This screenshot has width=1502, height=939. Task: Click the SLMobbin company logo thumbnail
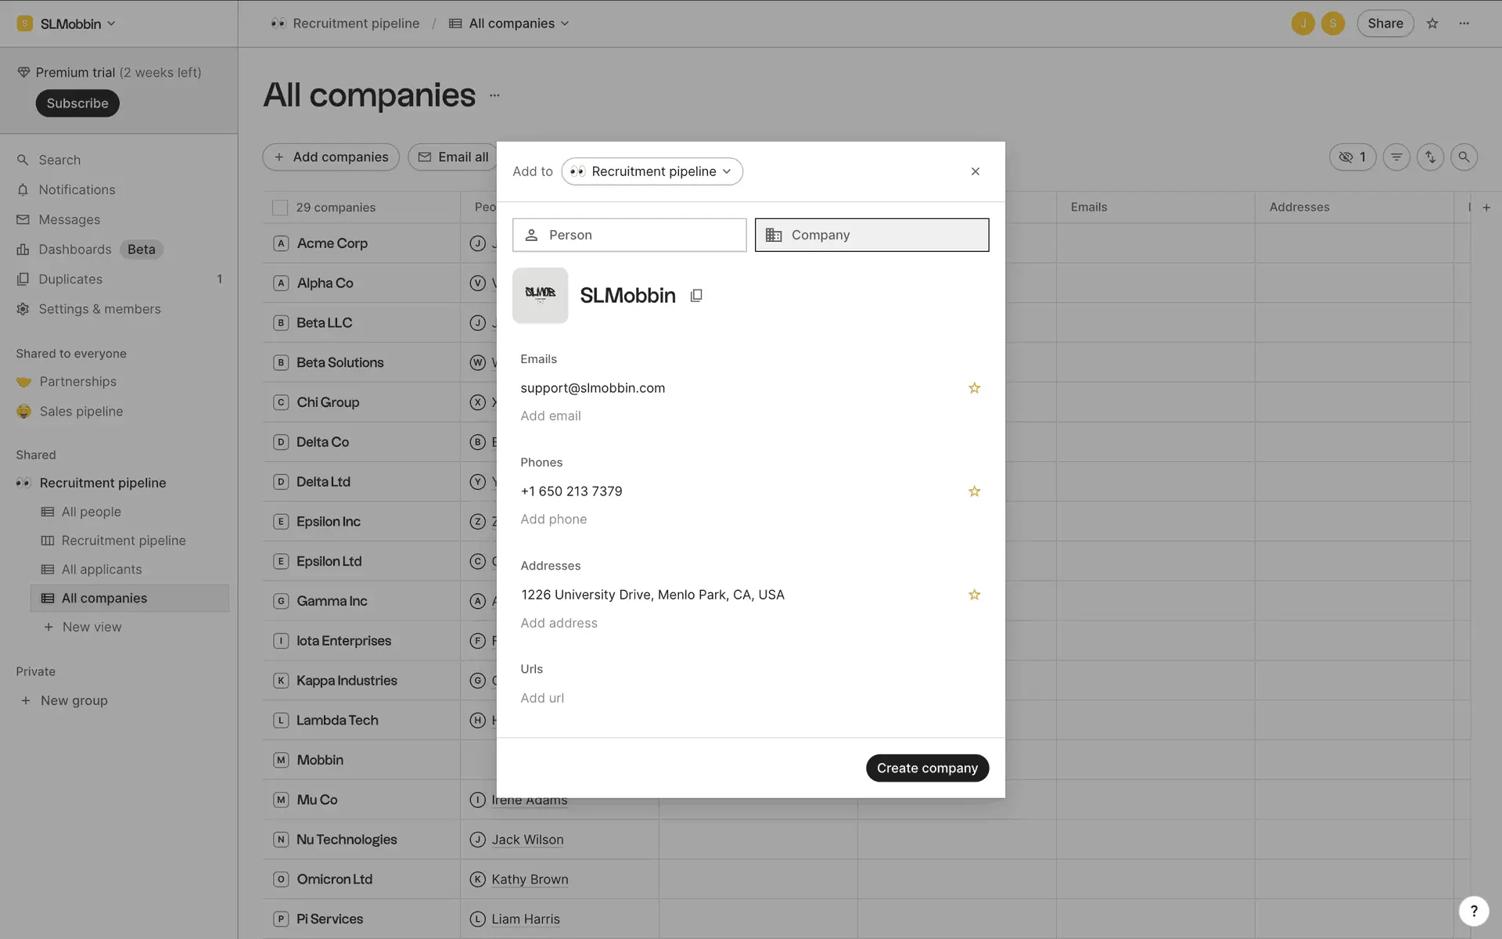(x=540, y=295)
